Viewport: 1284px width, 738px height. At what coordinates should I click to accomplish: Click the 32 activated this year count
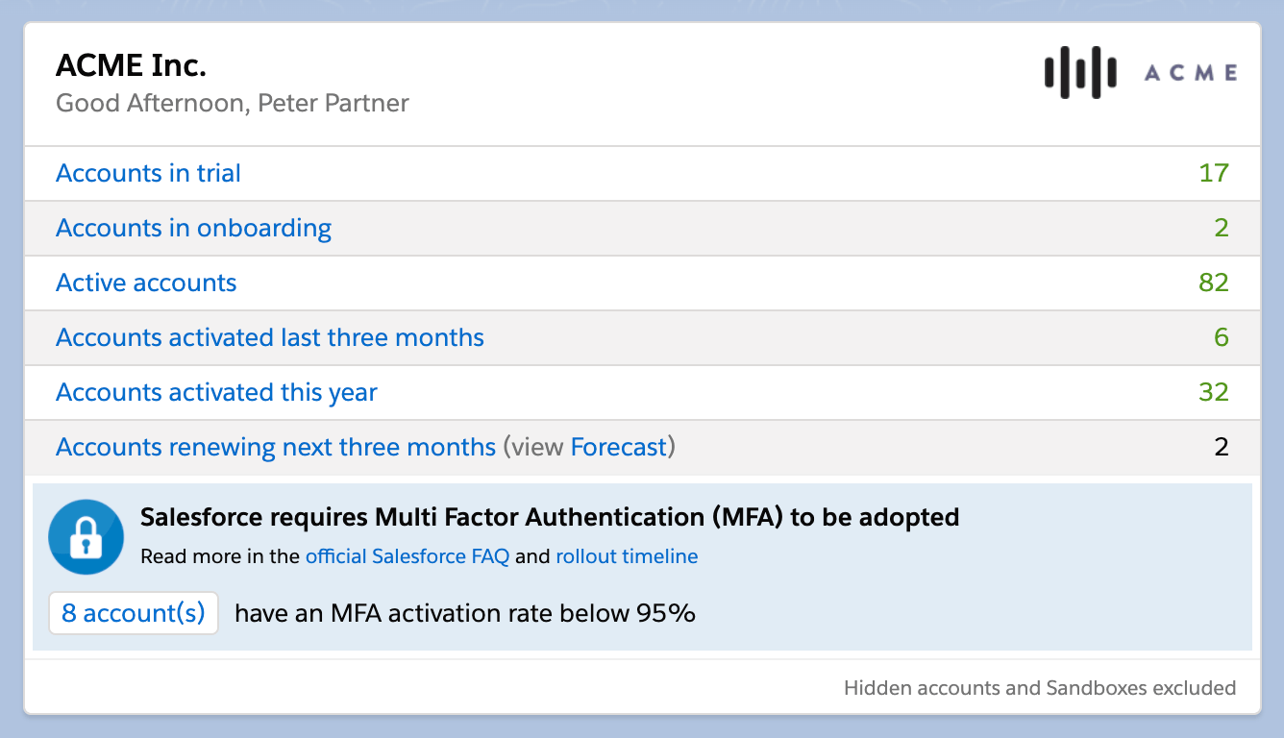[x=1214, y=392]
